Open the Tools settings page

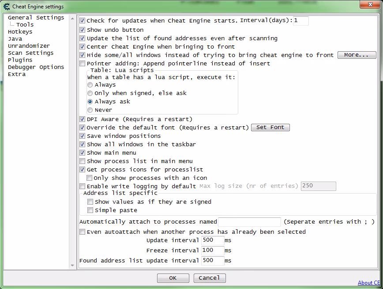click(x=25, y=25)
